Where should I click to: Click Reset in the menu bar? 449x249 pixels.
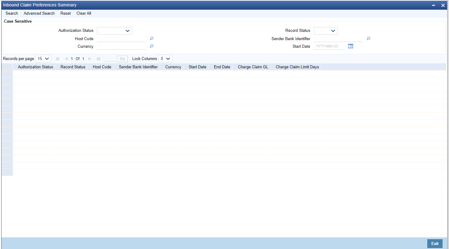65,13
